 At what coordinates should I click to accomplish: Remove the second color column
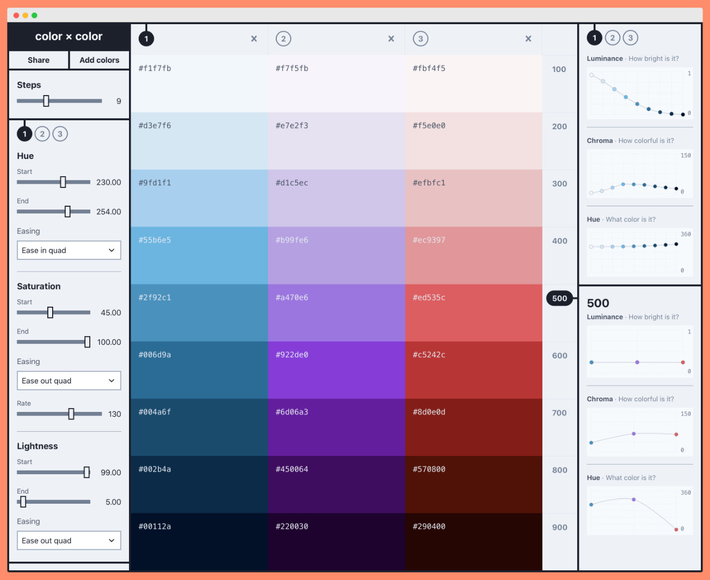pyautogui.click(x=391, y=39)
